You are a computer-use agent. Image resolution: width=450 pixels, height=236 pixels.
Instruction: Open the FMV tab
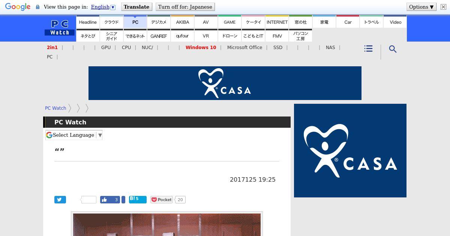277,36
